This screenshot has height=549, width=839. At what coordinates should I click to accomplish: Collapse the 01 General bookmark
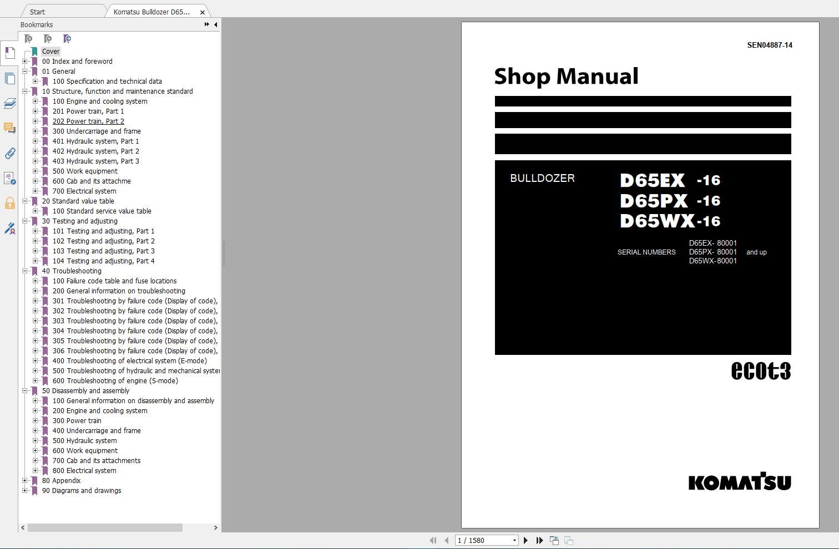(x=25, y=72)
